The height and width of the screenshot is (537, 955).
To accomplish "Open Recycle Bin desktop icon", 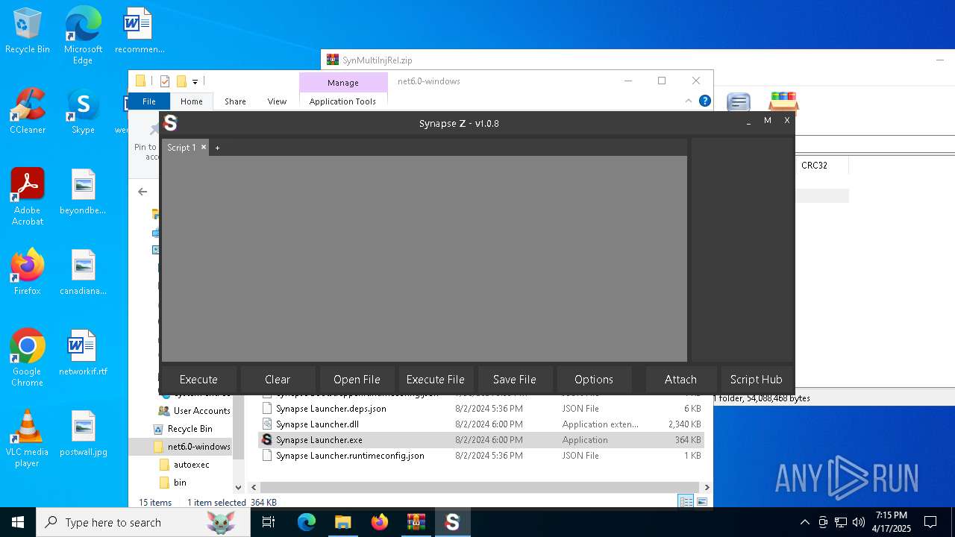I will click(28, 31).
